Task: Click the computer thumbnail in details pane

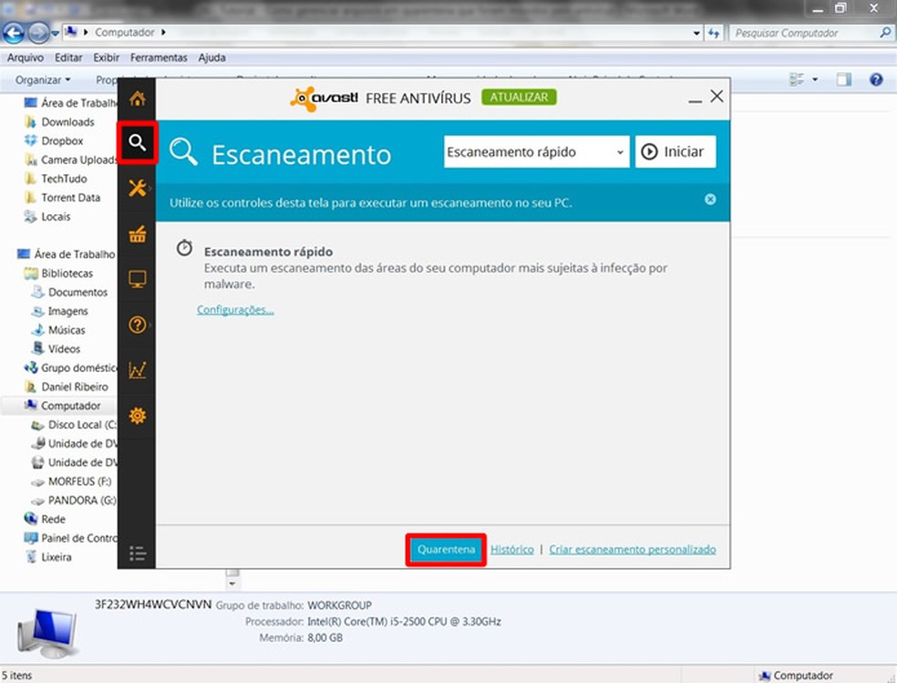Action: (x=46, y=634)
